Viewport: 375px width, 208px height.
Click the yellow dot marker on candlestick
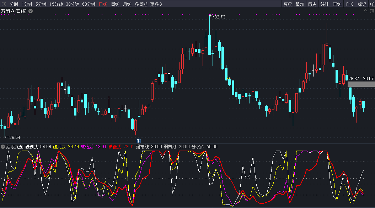tap(229, 78)
